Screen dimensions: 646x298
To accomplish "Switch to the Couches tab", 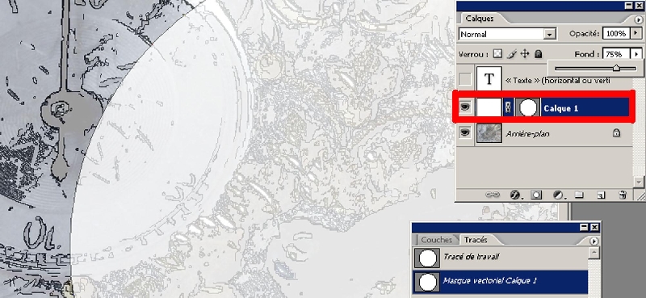I will coord(436,240).
